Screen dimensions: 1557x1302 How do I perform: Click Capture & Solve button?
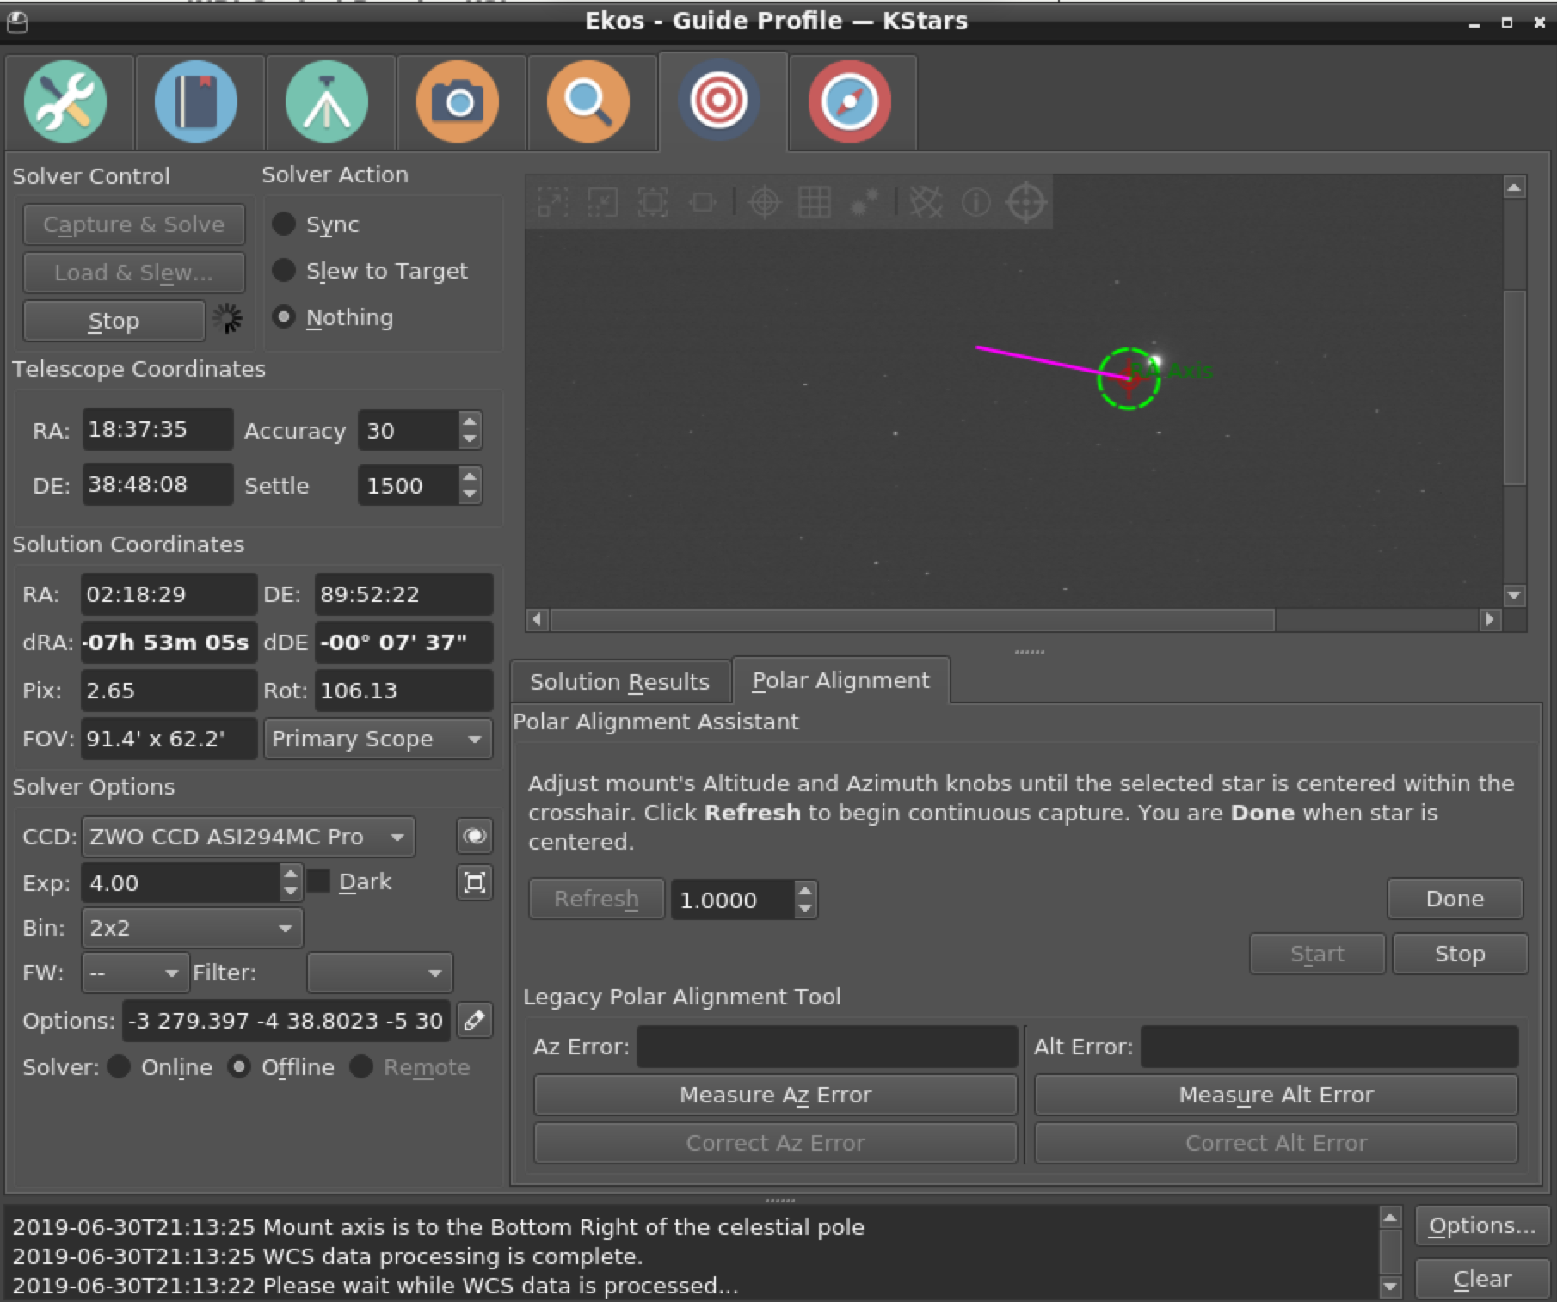(x=133, y=224)
